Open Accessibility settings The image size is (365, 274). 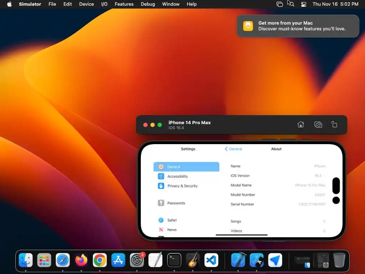tap(186, 176)
